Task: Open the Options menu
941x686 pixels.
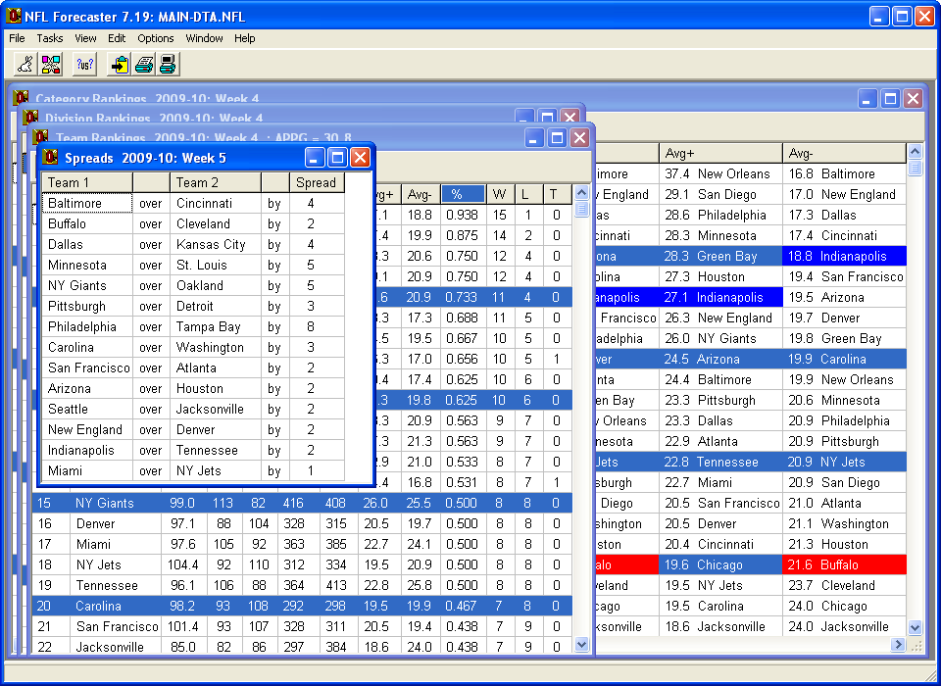Action: [156, 38]
